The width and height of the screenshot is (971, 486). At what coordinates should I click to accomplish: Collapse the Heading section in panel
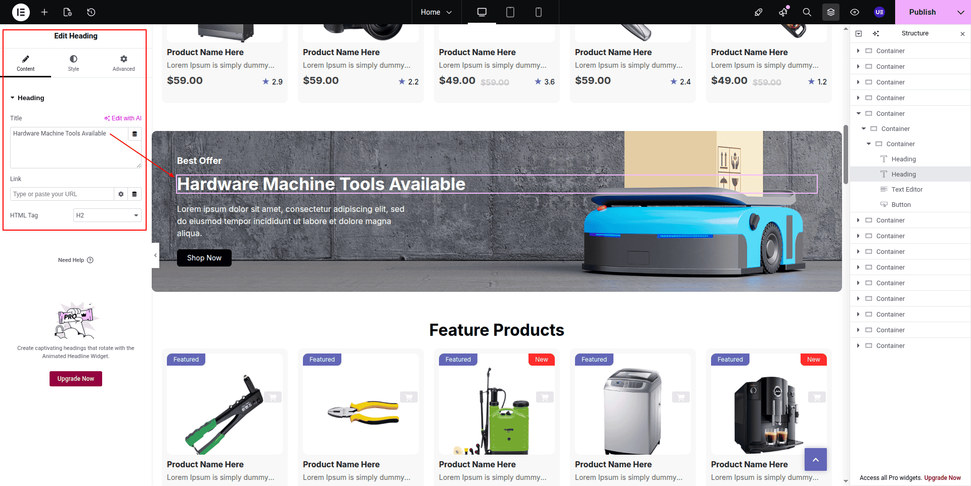[13, 98]
